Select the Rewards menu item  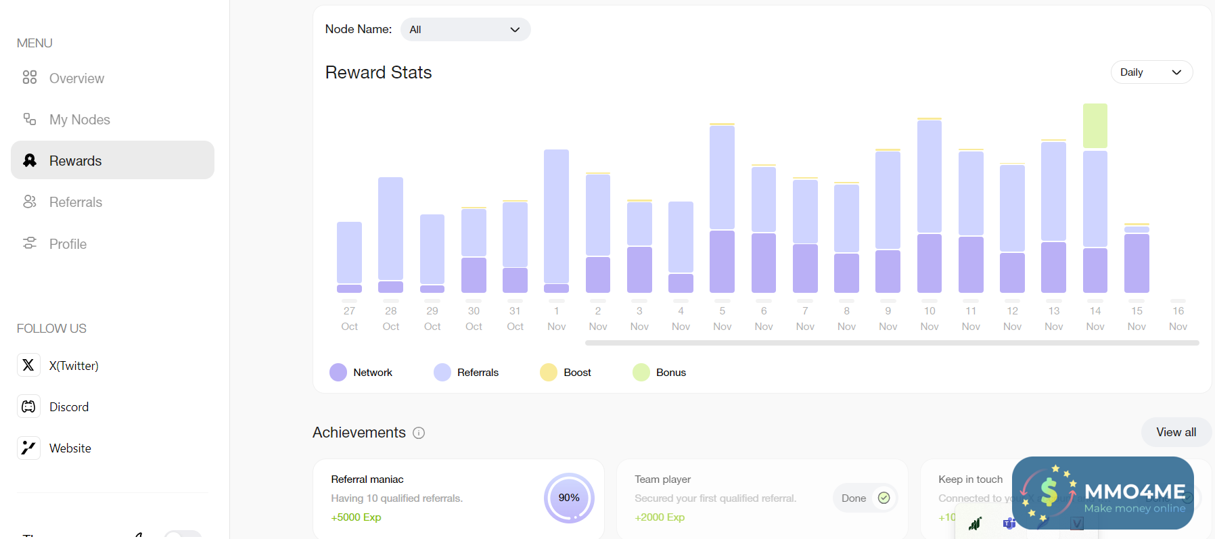(x=112, y=160)
